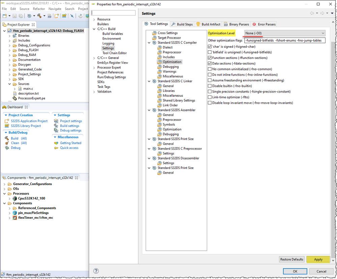Viewport: 337px width, 279px height.
Task: Click the forward navigation arrow in Settings
Action: point(322,13)
